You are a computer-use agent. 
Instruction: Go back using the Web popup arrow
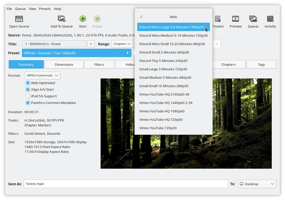[141, 17]
